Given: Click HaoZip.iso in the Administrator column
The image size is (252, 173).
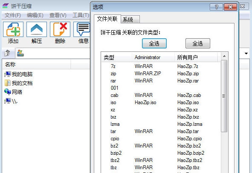Looking at the screenshot, I should (x=145, y=102).
